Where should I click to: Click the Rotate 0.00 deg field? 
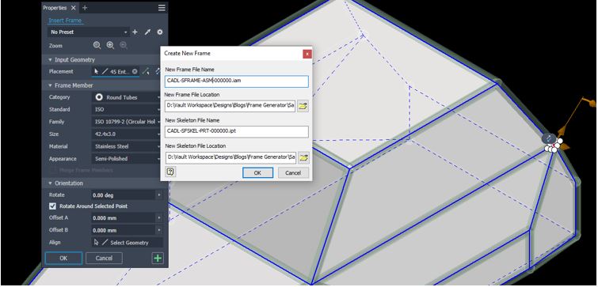123,195
